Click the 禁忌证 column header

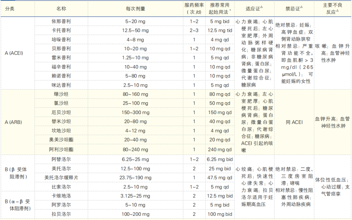(294, 9)
